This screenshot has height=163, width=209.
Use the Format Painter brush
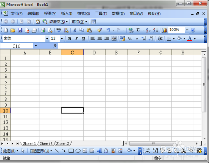pos(99,30)
